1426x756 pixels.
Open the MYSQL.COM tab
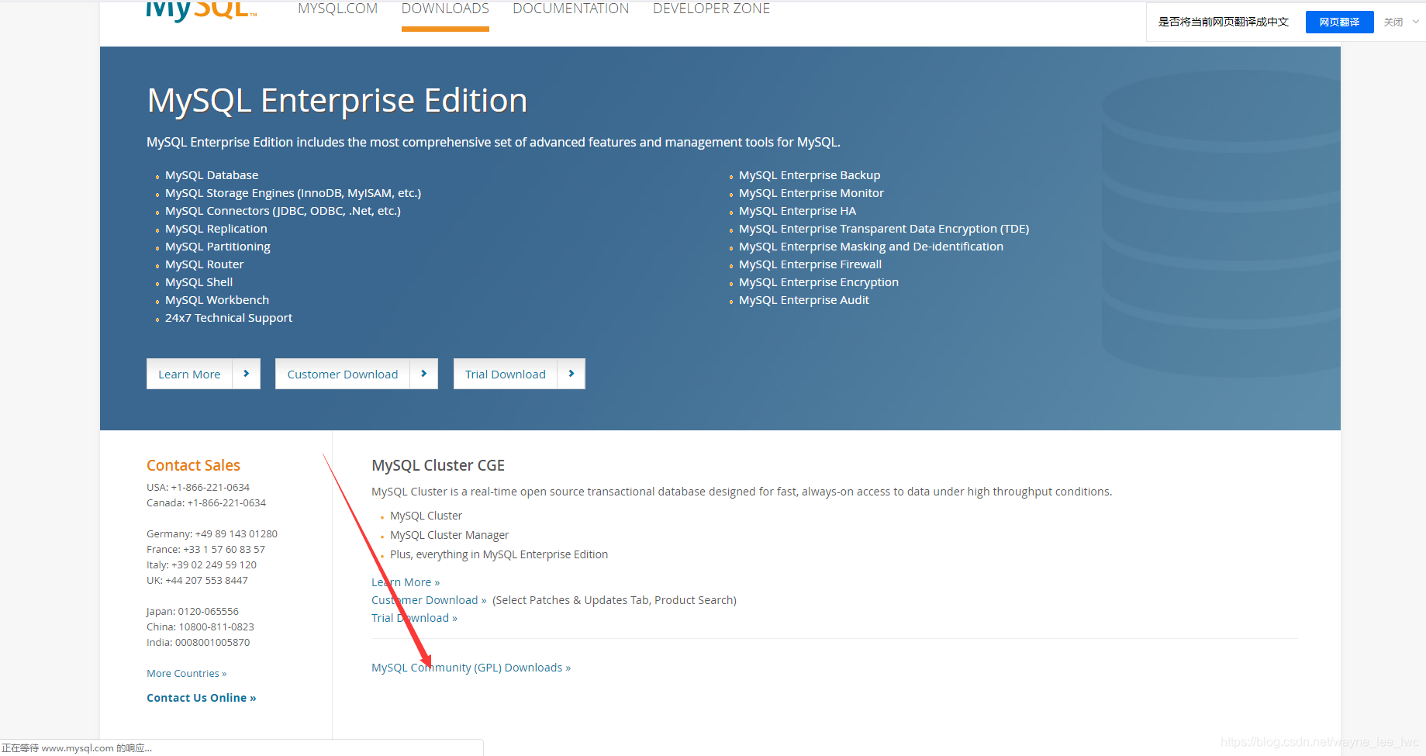(337, 9)
